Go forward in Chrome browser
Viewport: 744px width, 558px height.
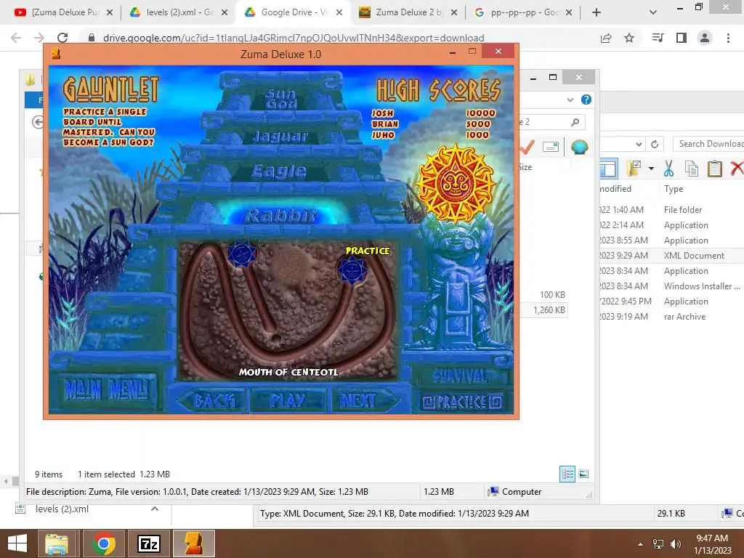click(x=39, y=38)
